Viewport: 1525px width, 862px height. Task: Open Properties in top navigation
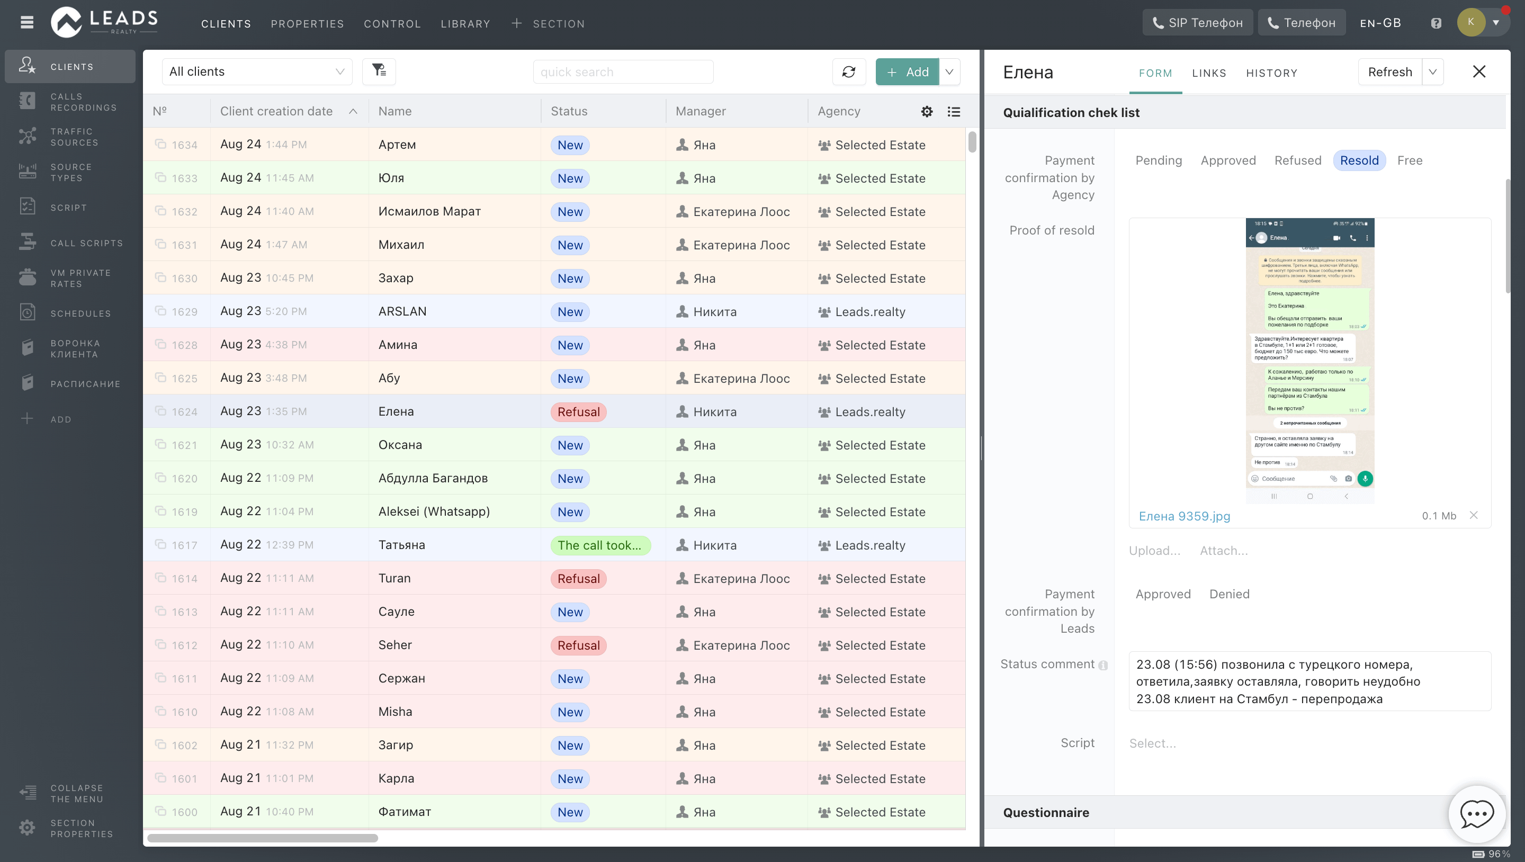point(307,24)
